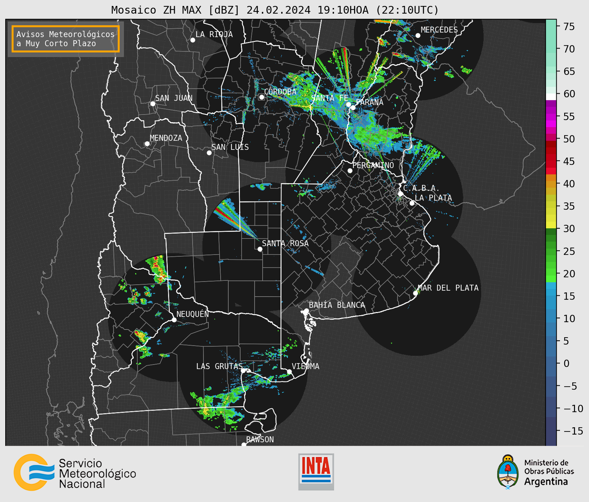Click the LAS GRUTAS city marker dot

point(243,371)
